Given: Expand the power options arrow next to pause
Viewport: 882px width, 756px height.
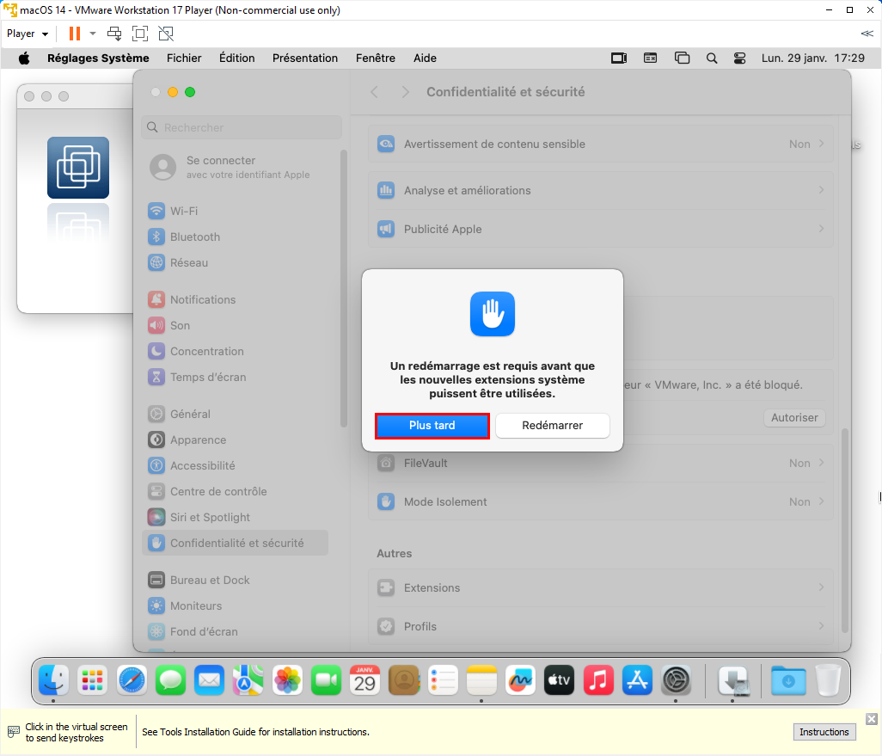Looking at the screenshot, I should click(x=93, y=34).
